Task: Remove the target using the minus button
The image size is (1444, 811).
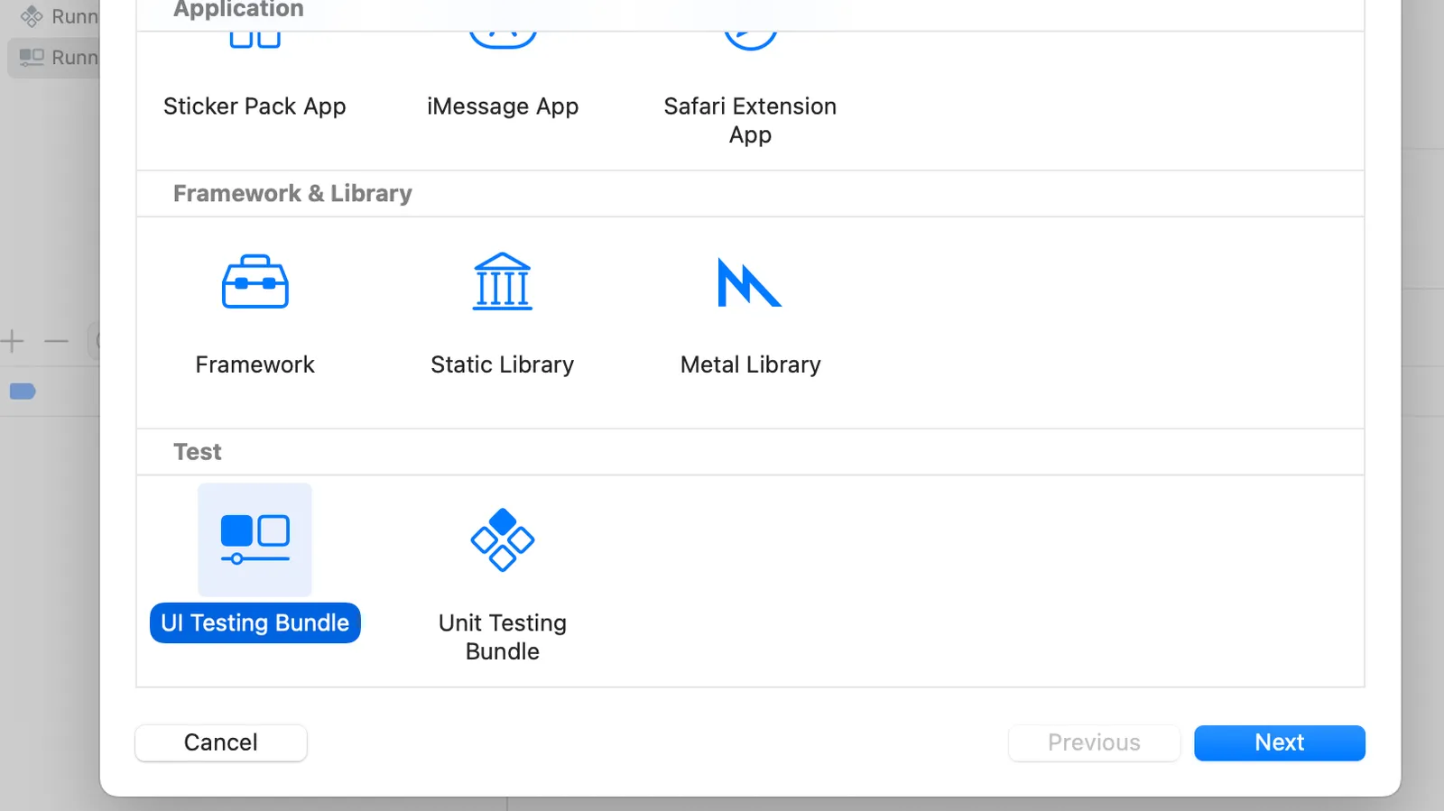Action: coord(56,341)
